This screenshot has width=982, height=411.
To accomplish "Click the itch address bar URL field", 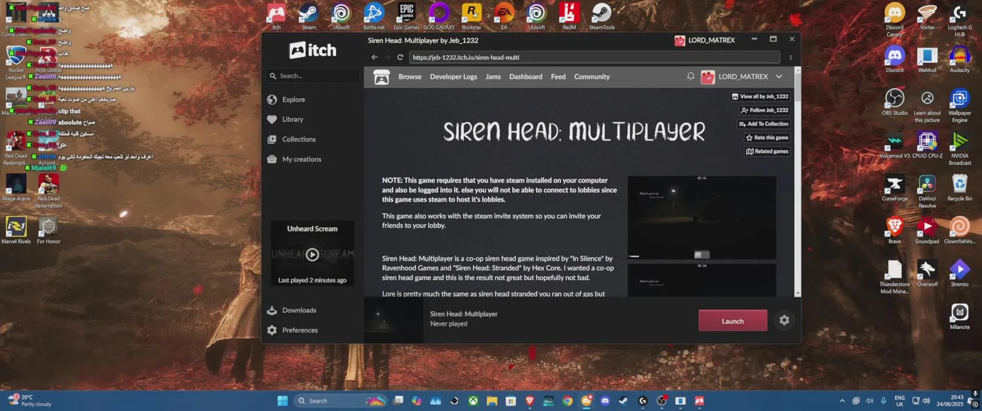I will 594,57.
